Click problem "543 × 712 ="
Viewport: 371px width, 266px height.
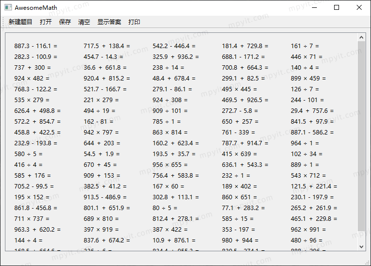tap(309, 176)
